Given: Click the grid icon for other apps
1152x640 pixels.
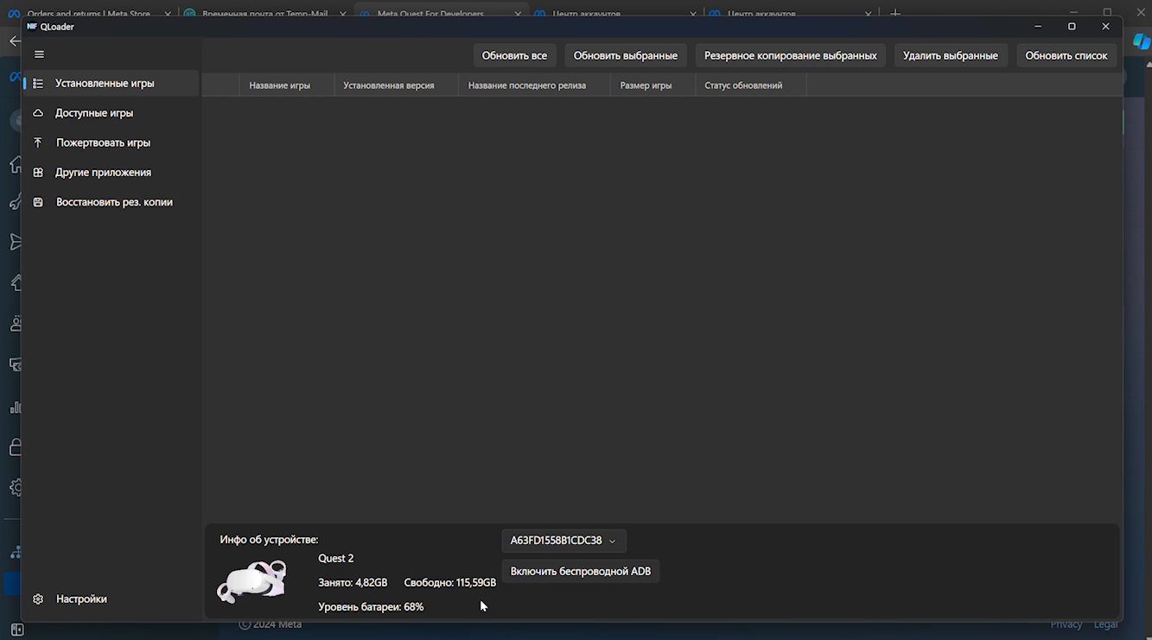Looking at the screenshot, I should pyautogui.click(x=38, y=173).
